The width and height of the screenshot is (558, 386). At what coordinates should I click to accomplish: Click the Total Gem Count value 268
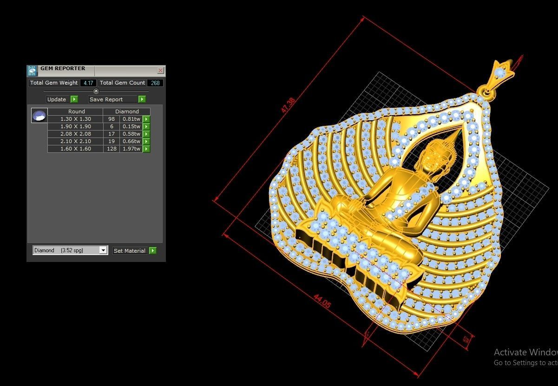[x=155, y=83]
